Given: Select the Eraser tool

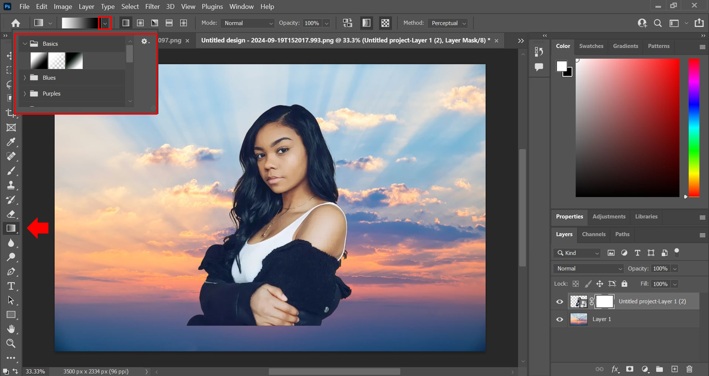Looking at the screenshot, I should (x=11, y=214).
